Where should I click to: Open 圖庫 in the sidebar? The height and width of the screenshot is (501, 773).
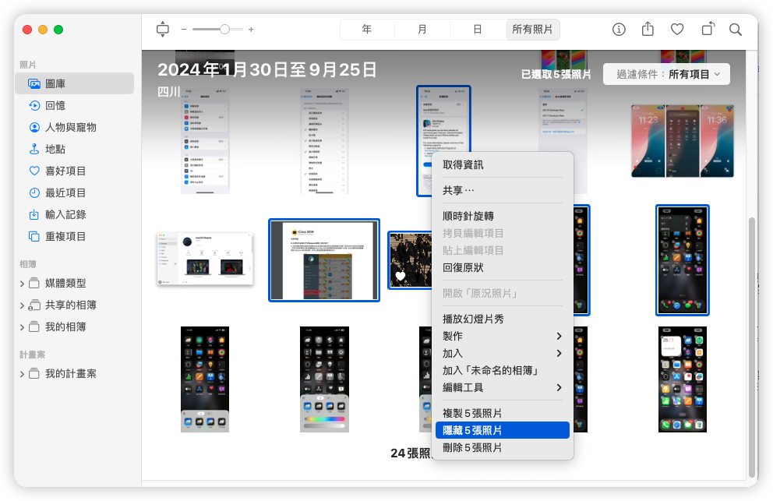[75, 84]
